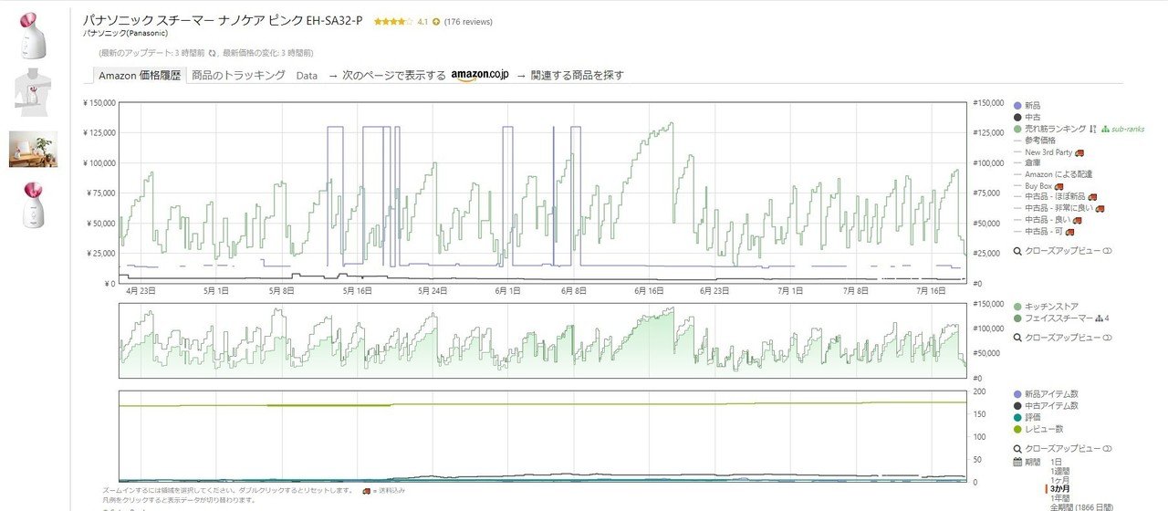Viewport: 1168px width, 511px height.
Task: Toggle the 中古品 - 良い series
Action: pyautogui.click(x=1042, y=220)
